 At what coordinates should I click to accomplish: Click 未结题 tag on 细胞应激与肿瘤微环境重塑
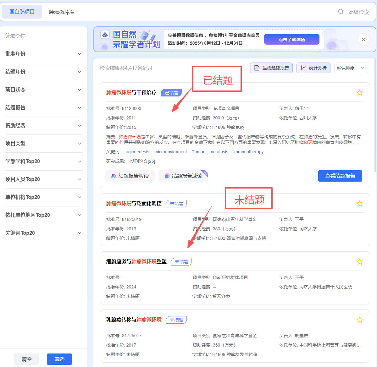pyautogui.click(x=181, y=262)
